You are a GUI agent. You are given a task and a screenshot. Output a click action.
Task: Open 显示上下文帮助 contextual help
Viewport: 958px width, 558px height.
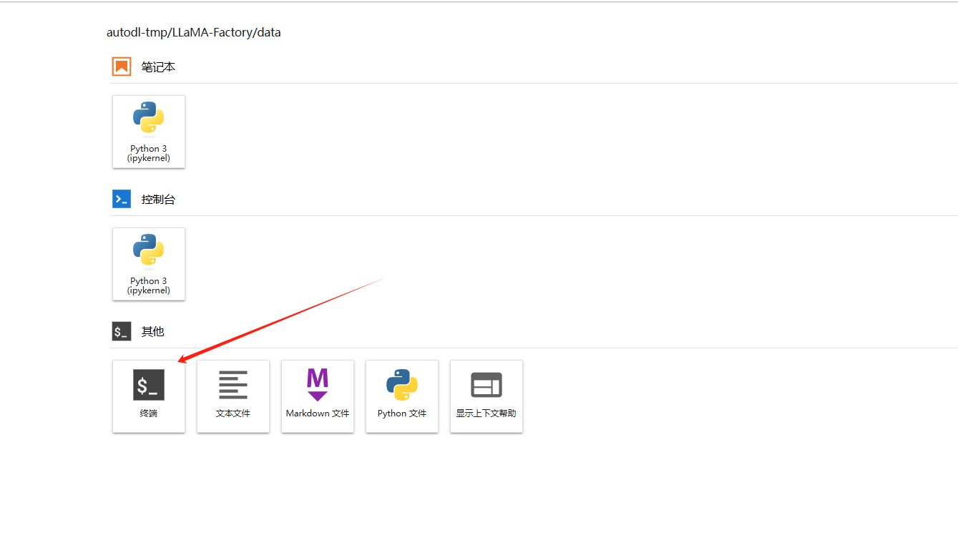[x=487, y=396]
